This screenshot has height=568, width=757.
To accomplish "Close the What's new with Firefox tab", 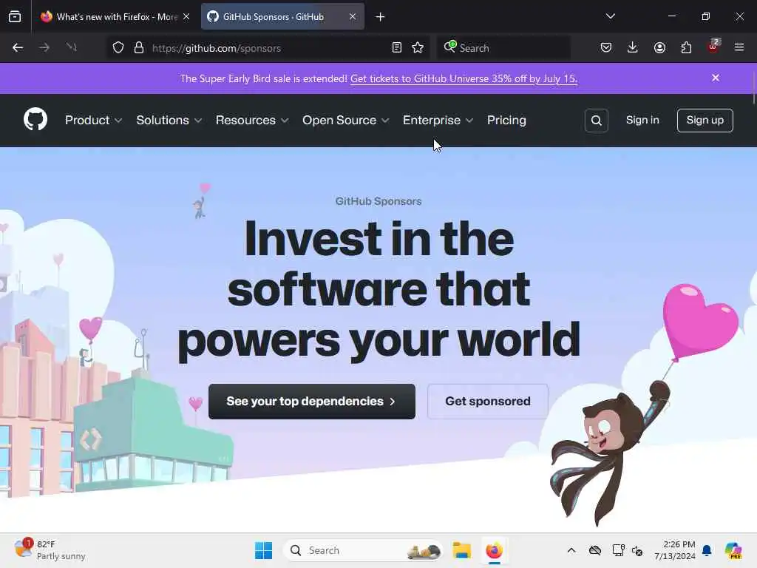I will (186, 16).
